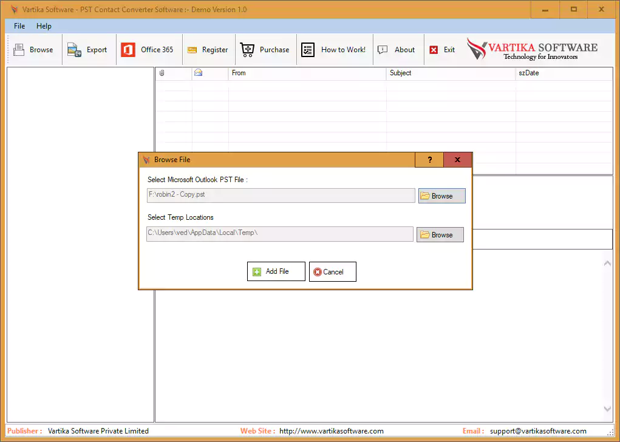
Task: Click the app icon in main title bar
Action: click(14, 9)
